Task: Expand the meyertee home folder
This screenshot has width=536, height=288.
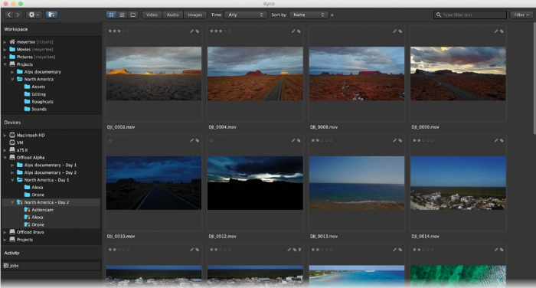Action: click(5, 42)
